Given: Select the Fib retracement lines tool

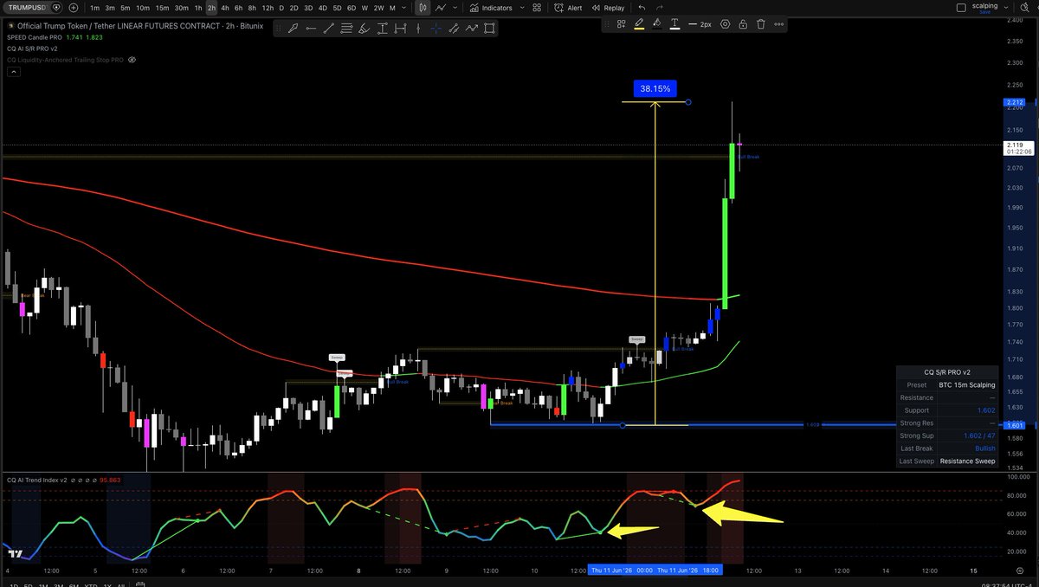Looking at the screenshot, I should [x=347, y=28].
